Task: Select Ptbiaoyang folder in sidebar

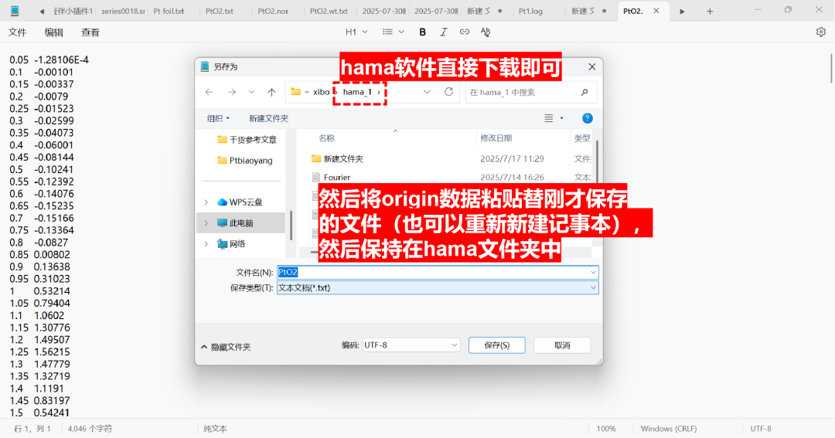Action: pyautogui.click(x=245, y=160)
